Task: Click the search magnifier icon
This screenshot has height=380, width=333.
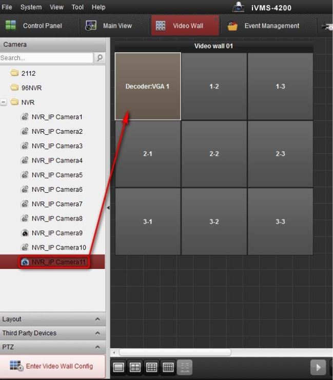Action: point(100,58)
